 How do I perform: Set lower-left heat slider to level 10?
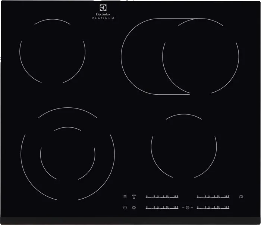[x=167, y=208]
